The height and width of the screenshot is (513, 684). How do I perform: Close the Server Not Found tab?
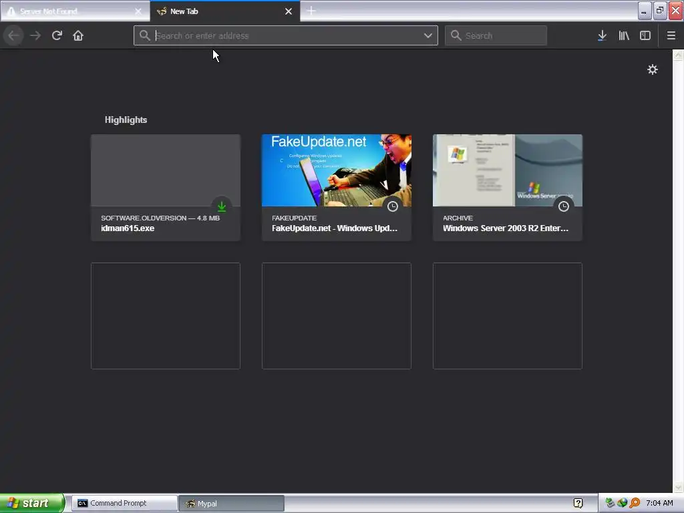coord(138,11)
